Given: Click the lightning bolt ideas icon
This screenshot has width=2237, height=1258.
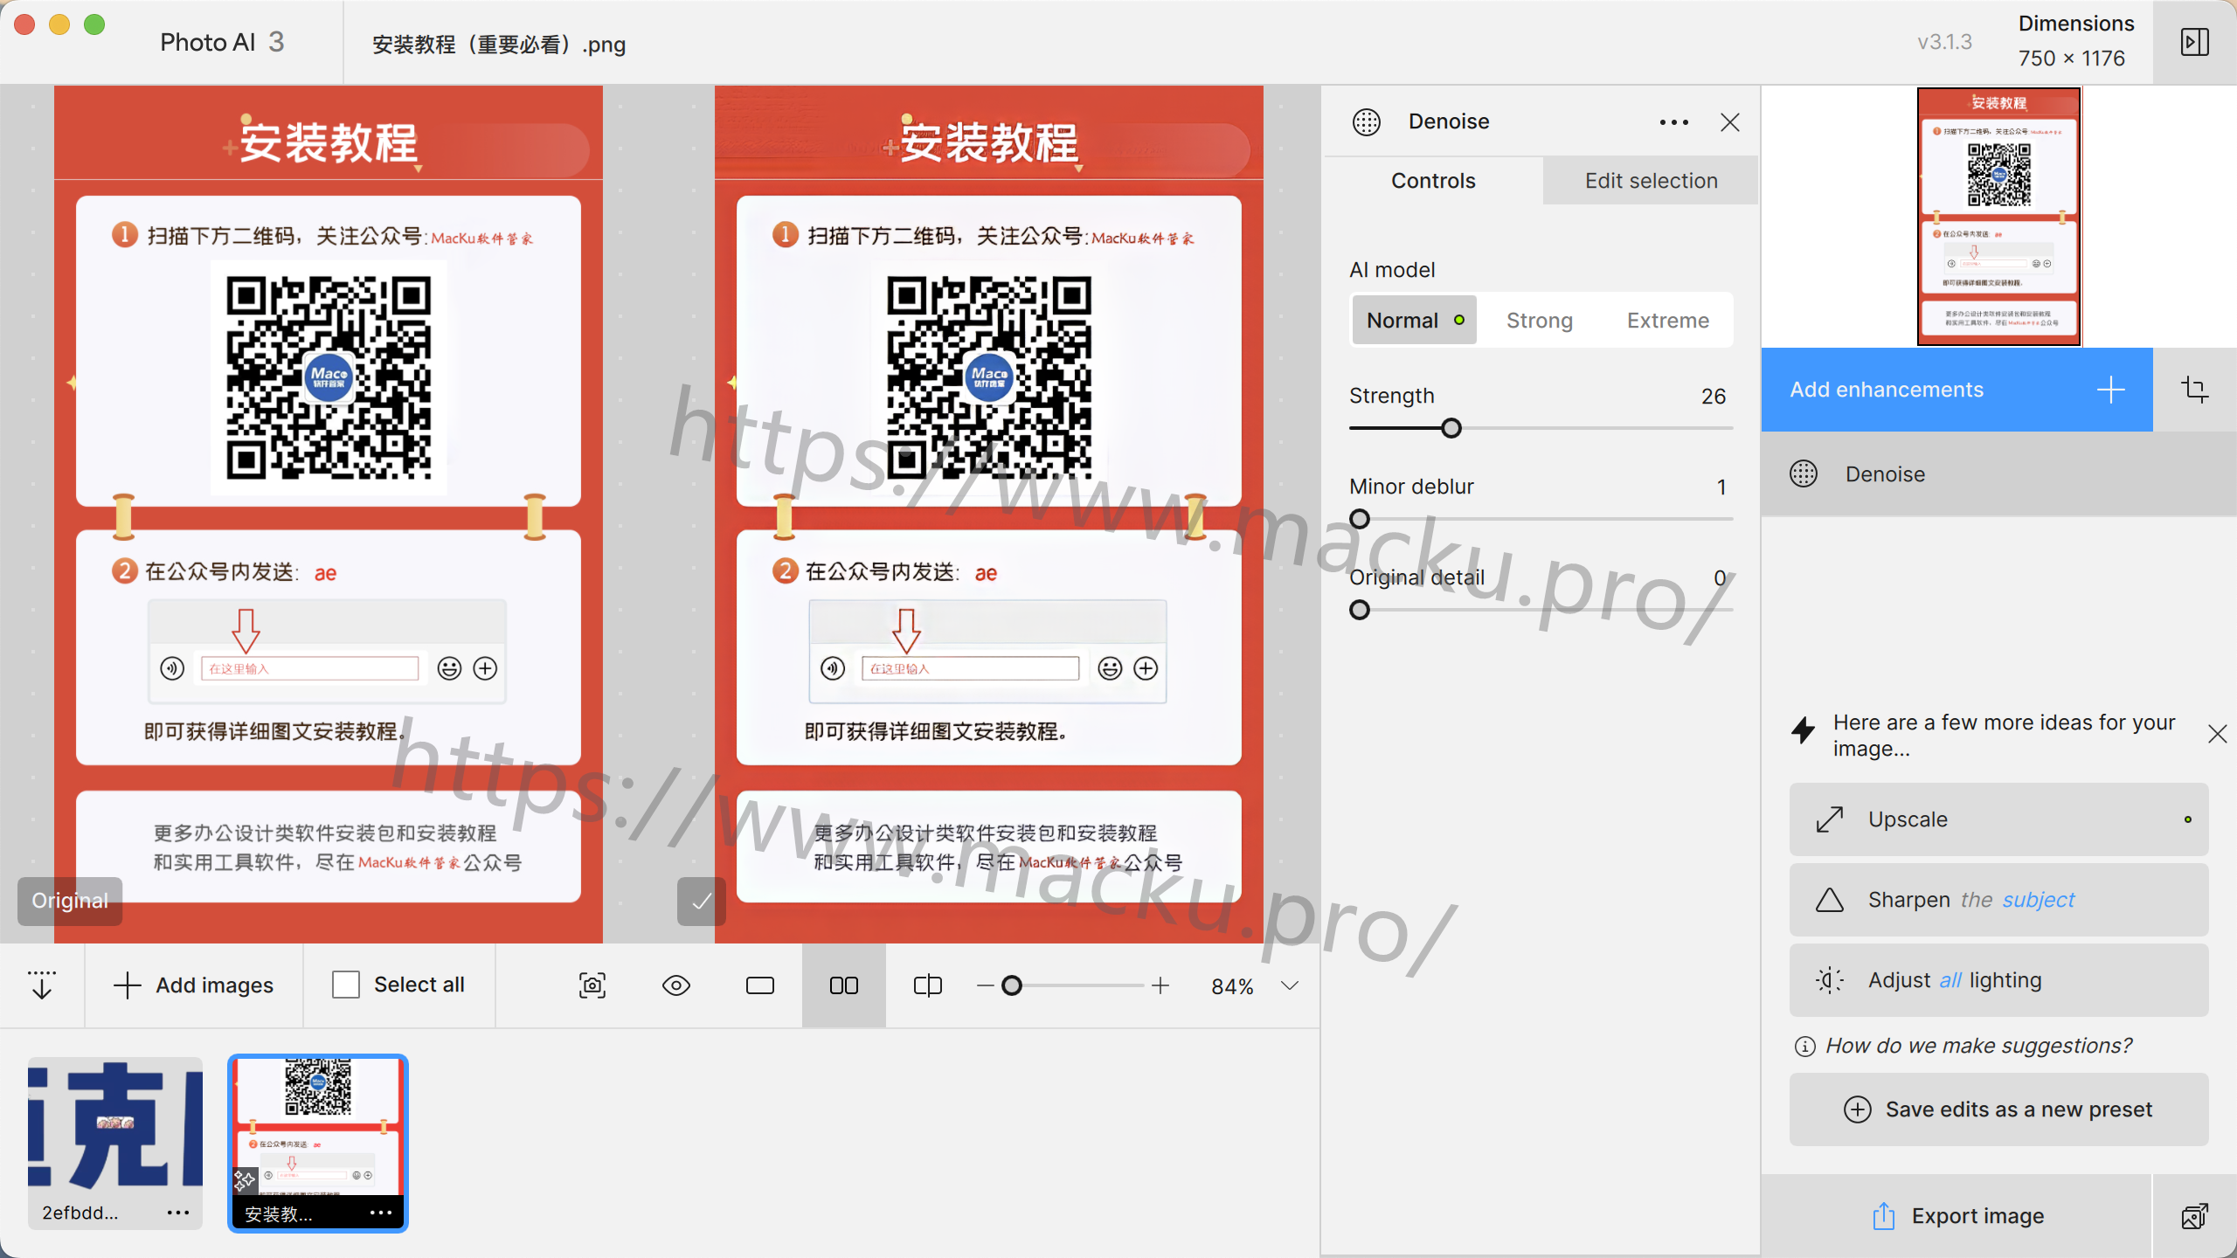Looking at the screenshot, I should 1803,729.
